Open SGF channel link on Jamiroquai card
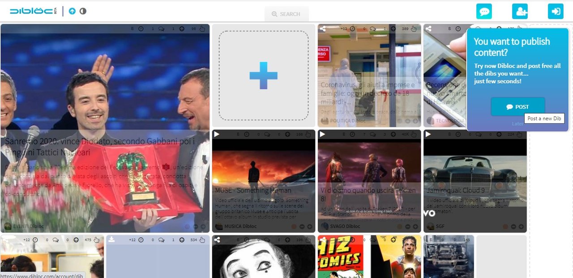The image size is (573, 278). pos(440,227)
